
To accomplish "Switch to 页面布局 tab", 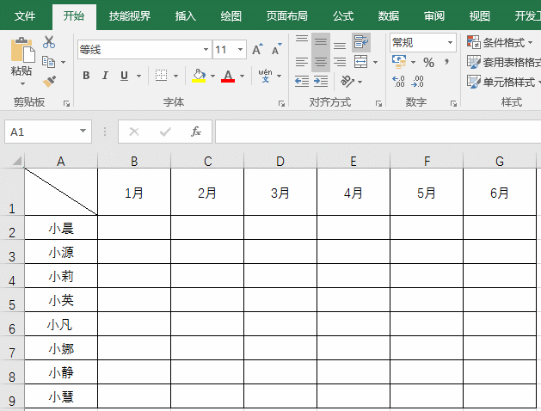I will [286, 15].
